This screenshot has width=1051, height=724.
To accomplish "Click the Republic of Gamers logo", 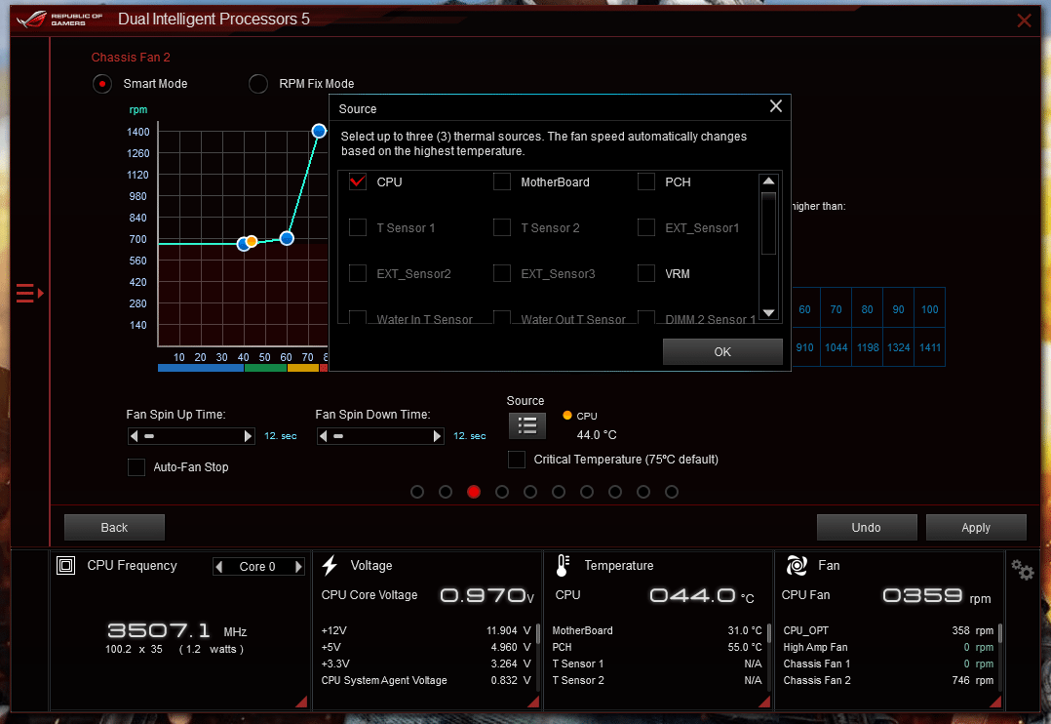I will [x=58, y=19].
